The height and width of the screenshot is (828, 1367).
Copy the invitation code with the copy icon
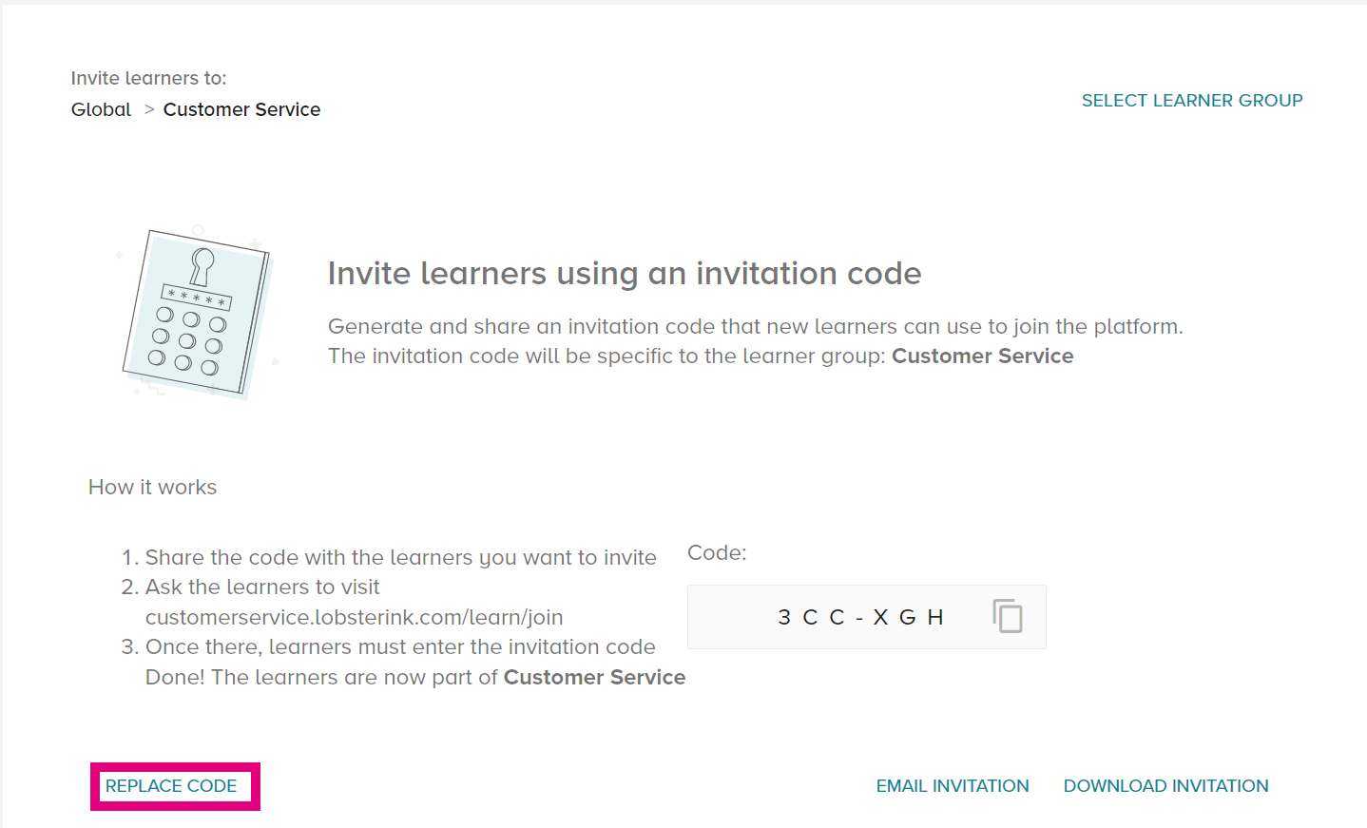1008,616
